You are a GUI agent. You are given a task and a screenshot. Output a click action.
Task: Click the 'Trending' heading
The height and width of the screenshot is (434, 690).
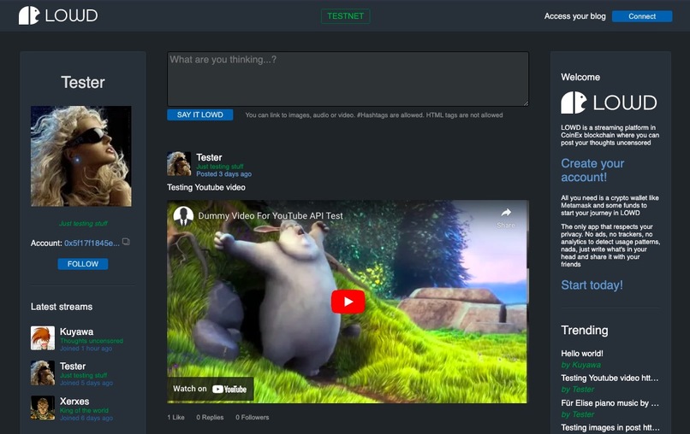pyautogui.click(x=585, y=331)
